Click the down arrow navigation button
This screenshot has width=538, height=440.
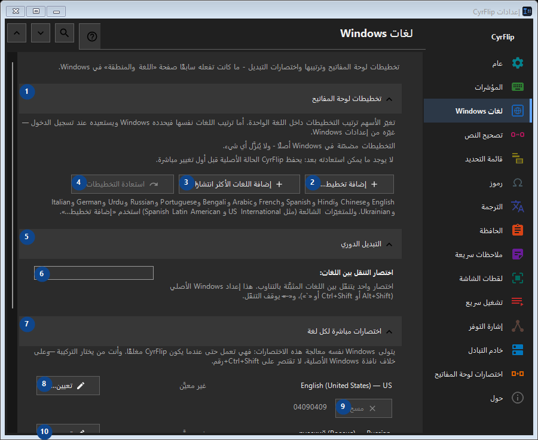coord(41,33)
